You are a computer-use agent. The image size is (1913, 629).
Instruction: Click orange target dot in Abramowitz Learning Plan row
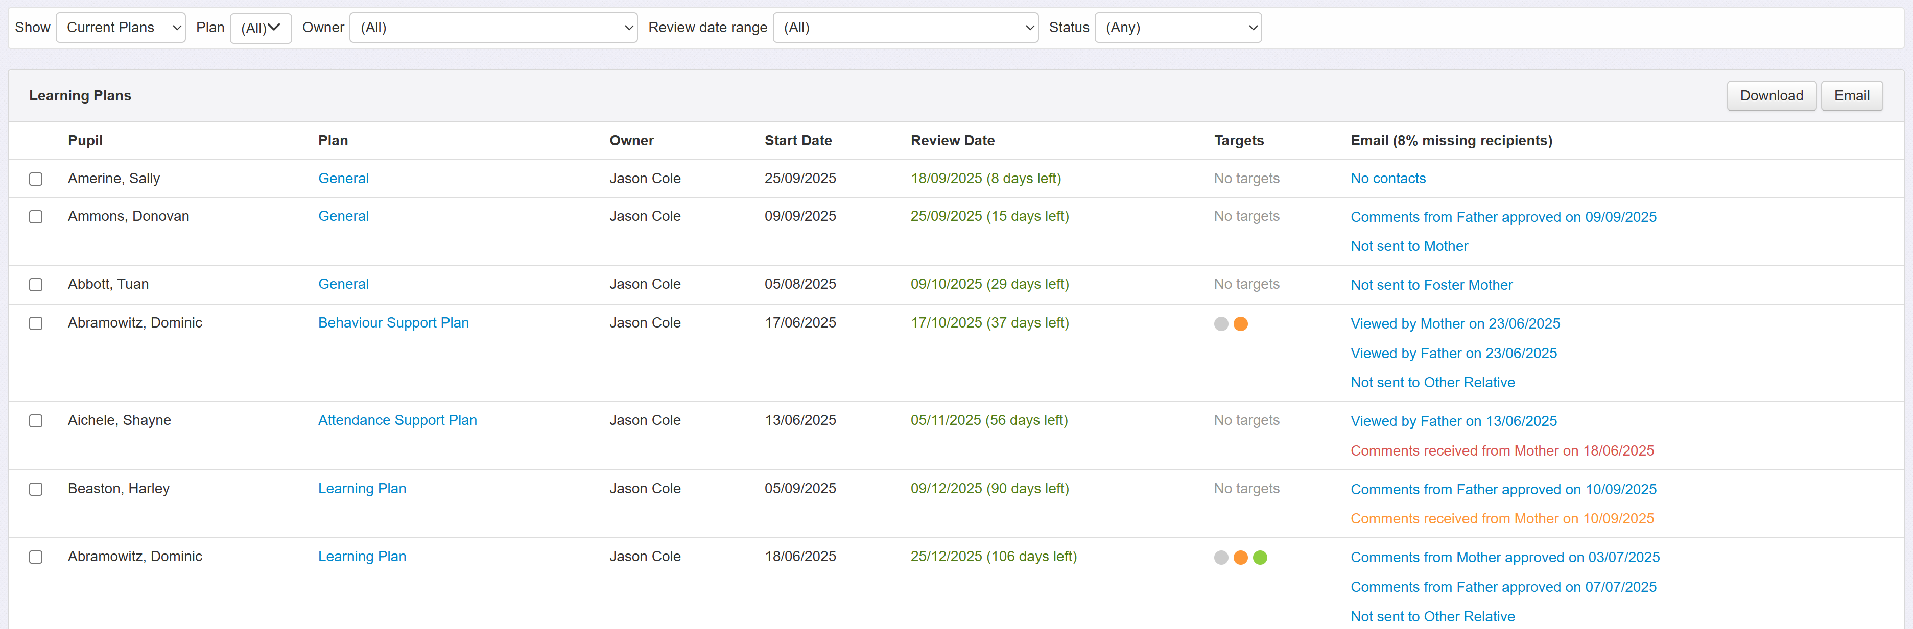point(1240,558)
